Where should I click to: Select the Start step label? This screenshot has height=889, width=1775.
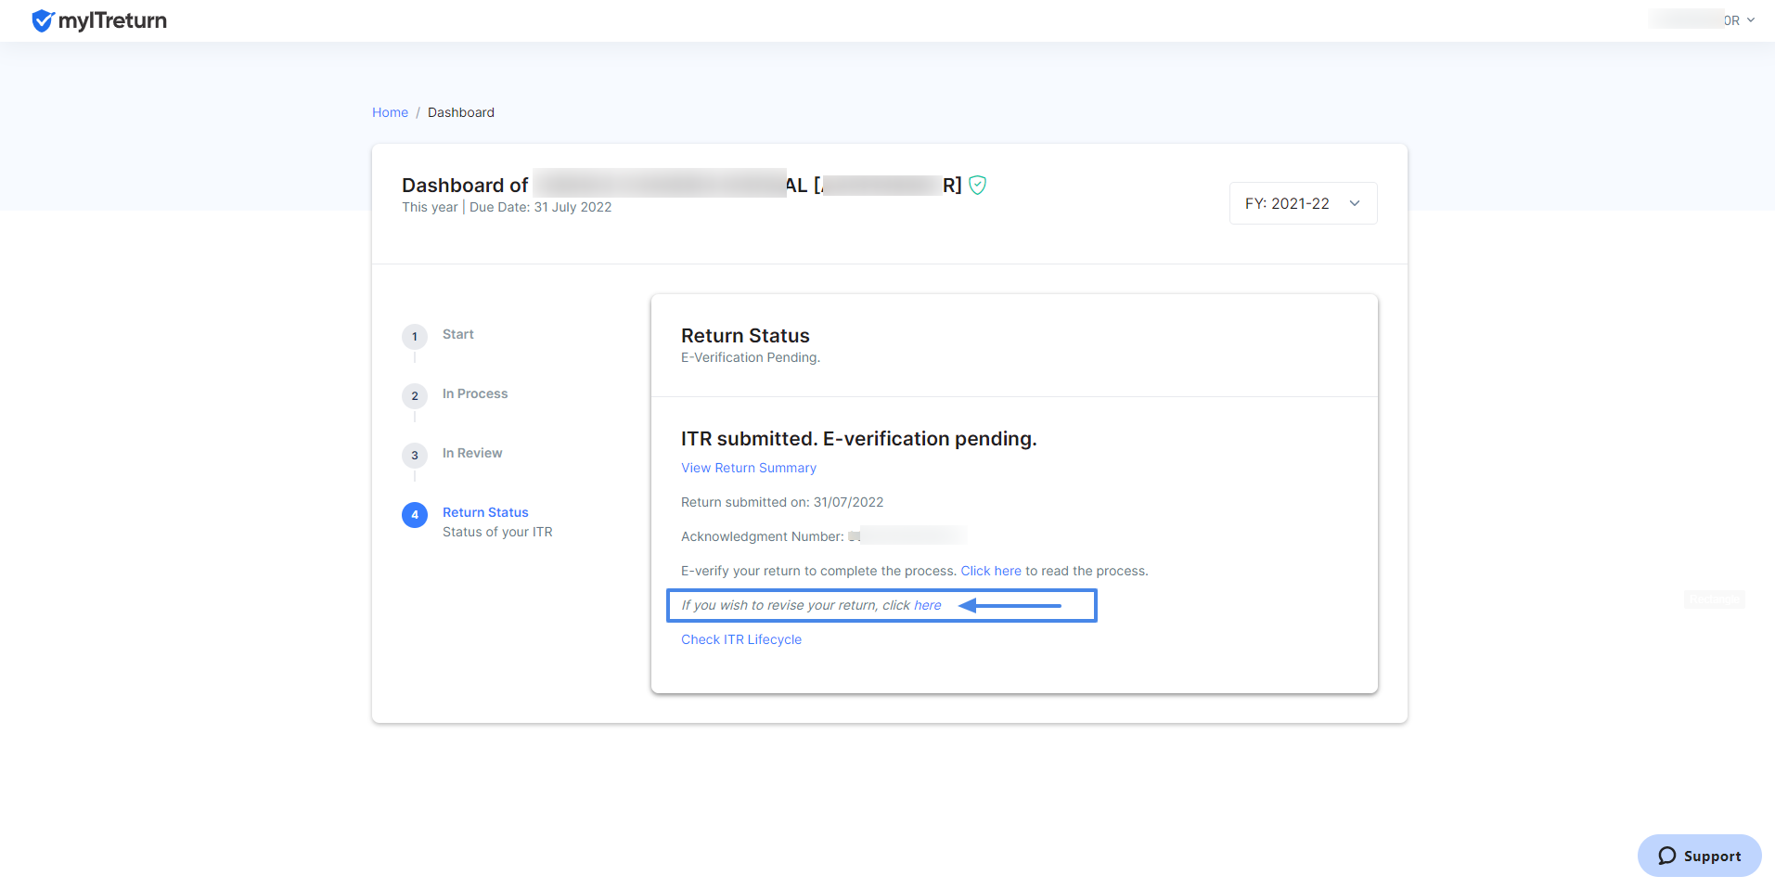pyautogui.click(x=458, y=334)
